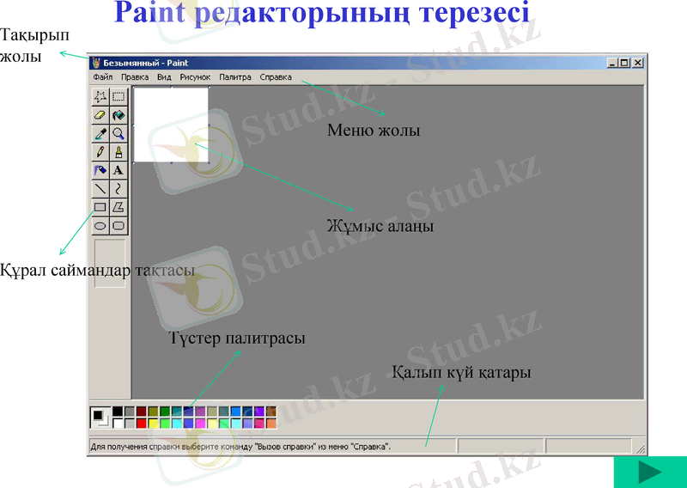Screen dimensions: 687x488
Task: Select the lime green swatch
Action: 165,423
